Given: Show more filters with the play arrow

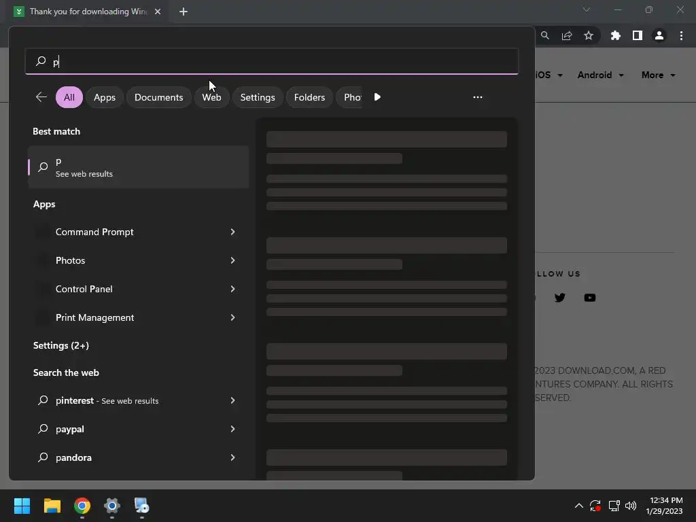Looking at the screenshot, I should (377, 97).
